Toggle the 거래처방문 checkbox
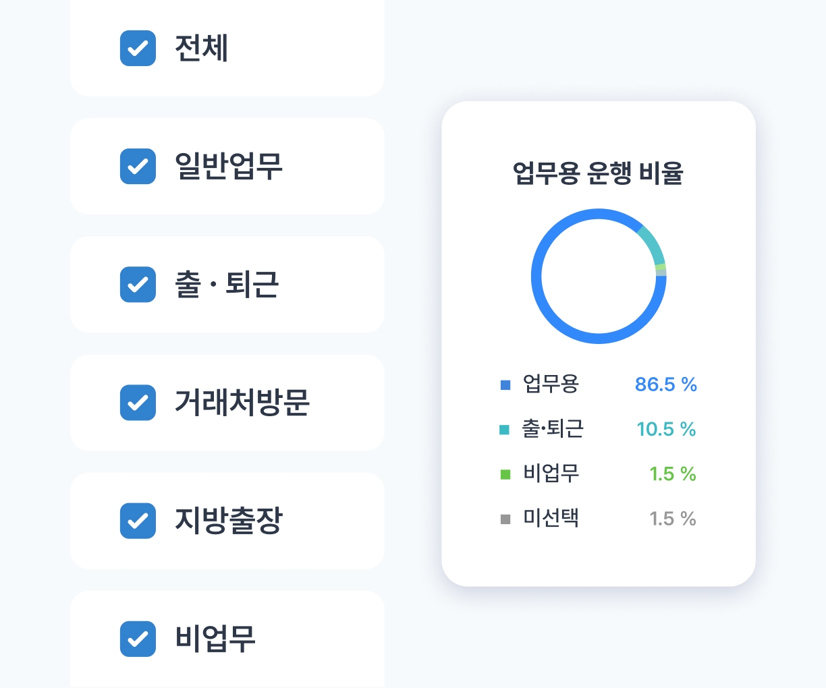The height and width of the screenshot is (688, 826). click(x=138, y=403)
